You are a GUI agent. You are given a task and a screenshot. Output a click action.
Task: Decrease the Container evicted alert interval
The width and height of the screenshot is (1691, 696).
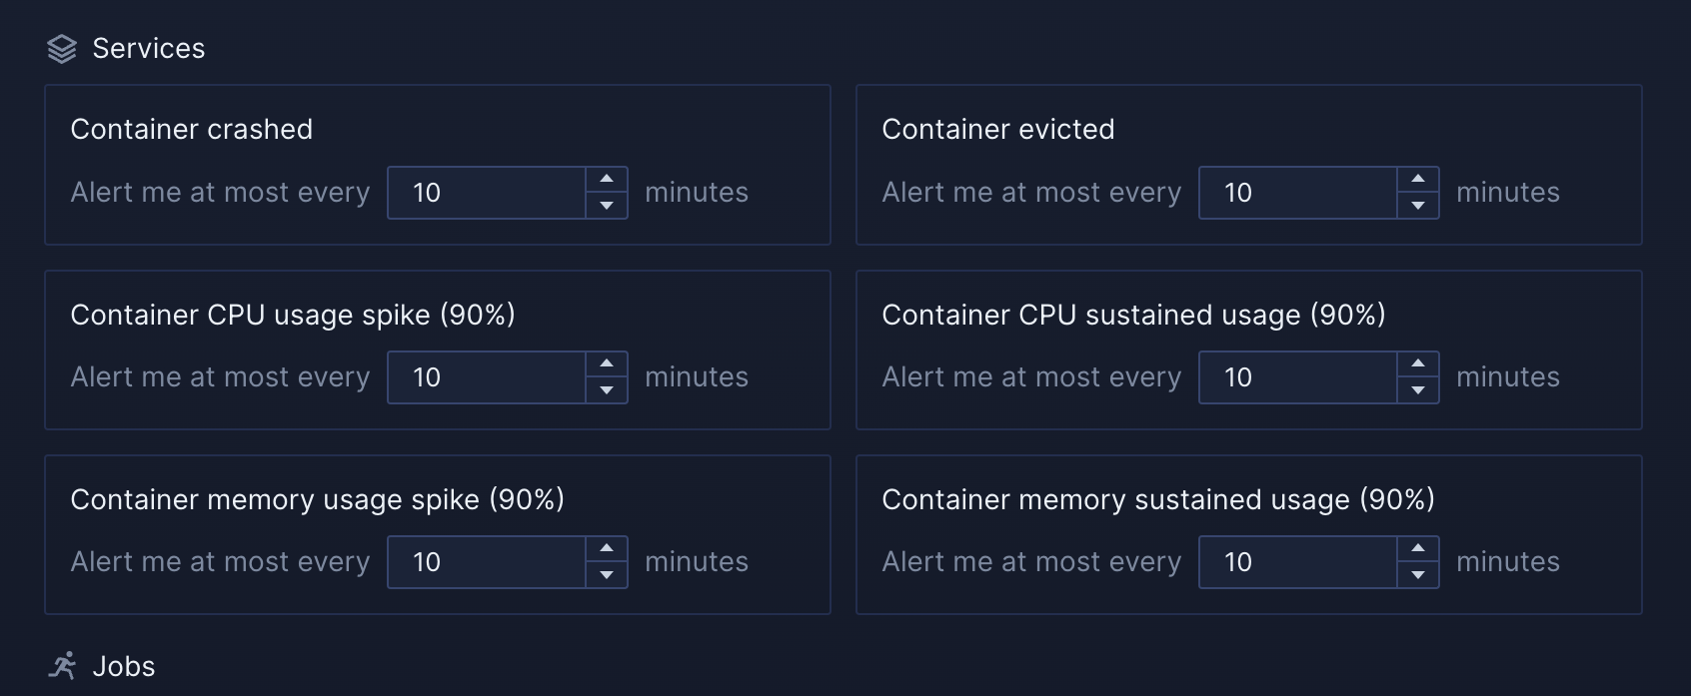point(1418,206)
